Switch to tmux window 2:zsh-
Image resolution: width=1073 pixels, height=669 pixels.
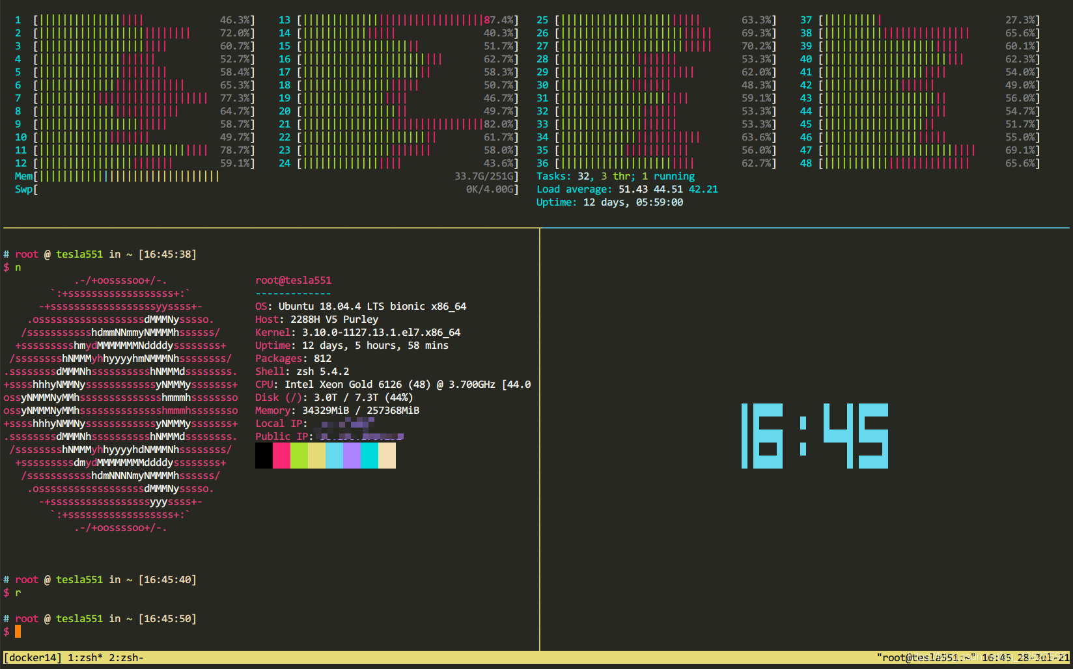pyautogui.click(x=126, y=657)
